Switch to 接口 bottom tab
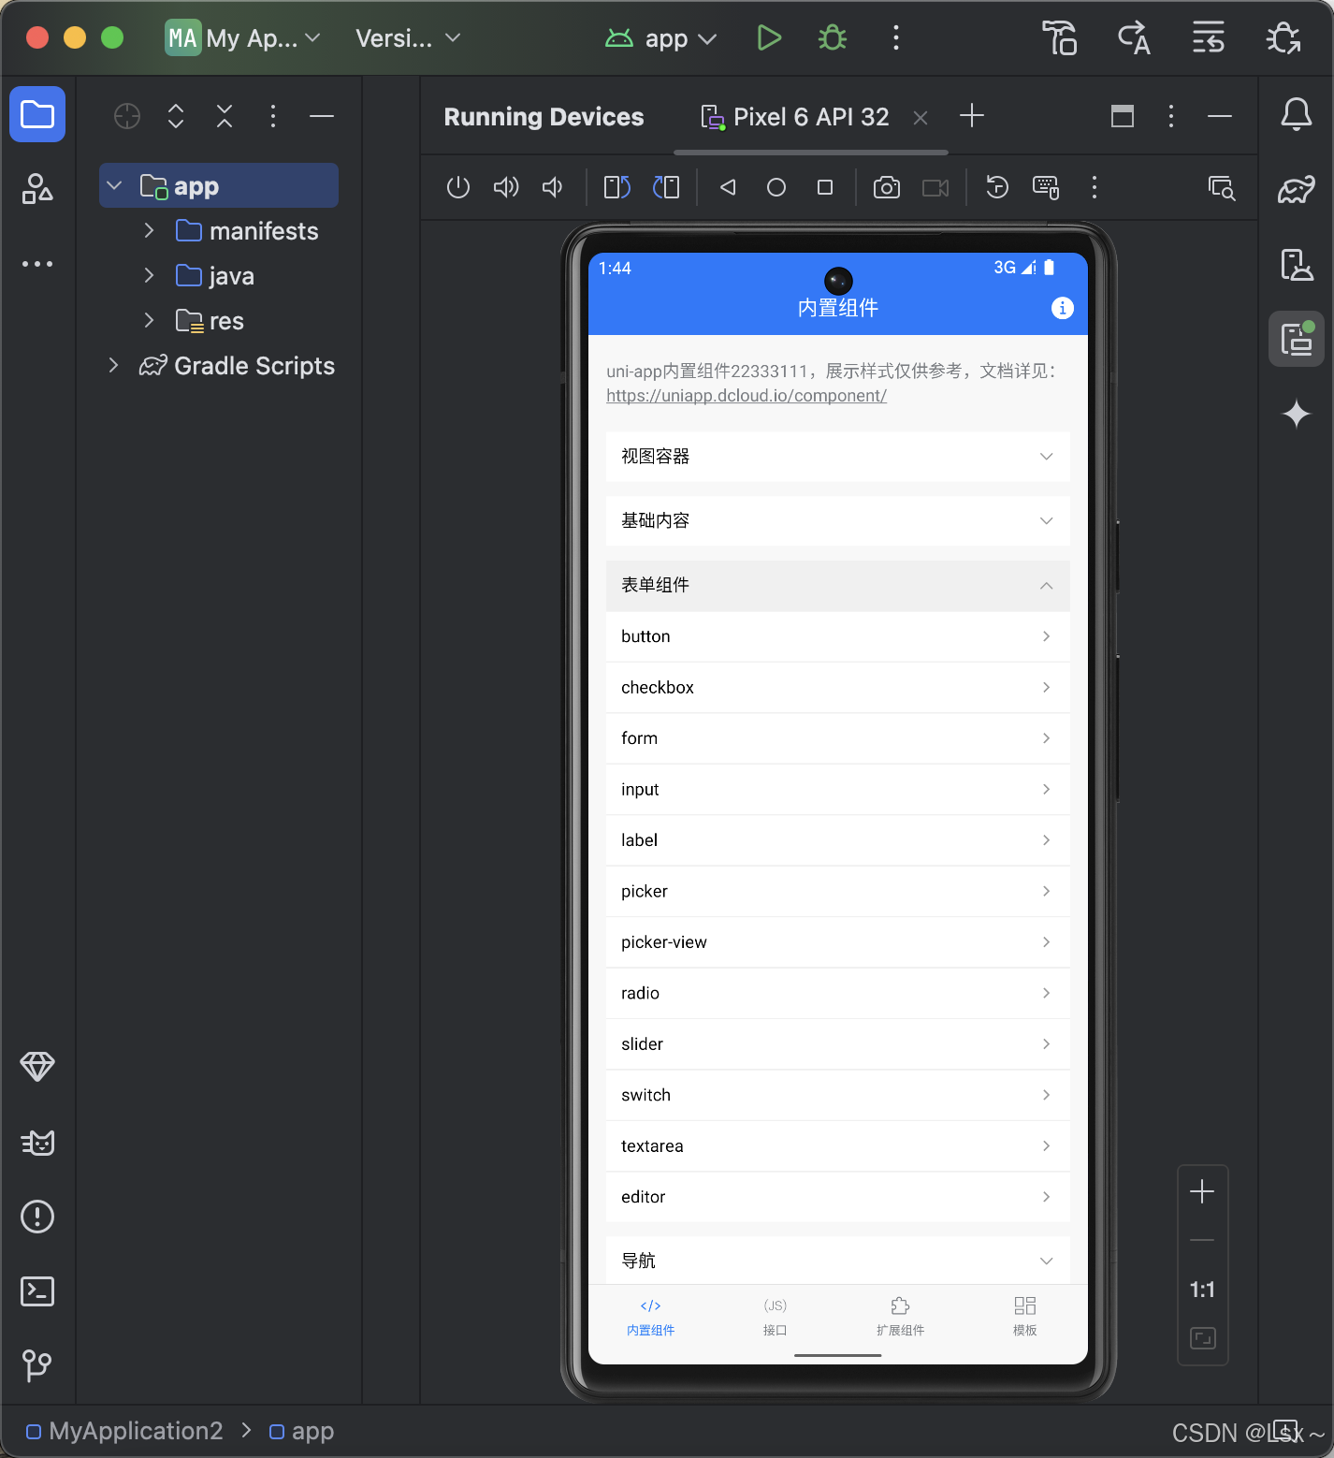1334x1458 pixels. pyautogui.click(x=776, y=1317)
